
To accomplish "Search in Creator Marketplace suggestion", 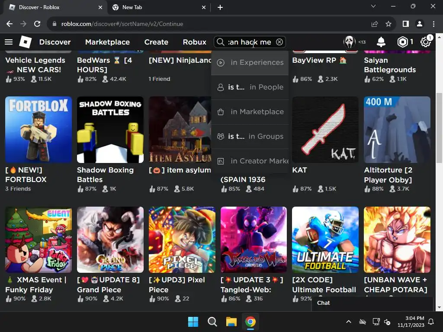I will [250, 161].
